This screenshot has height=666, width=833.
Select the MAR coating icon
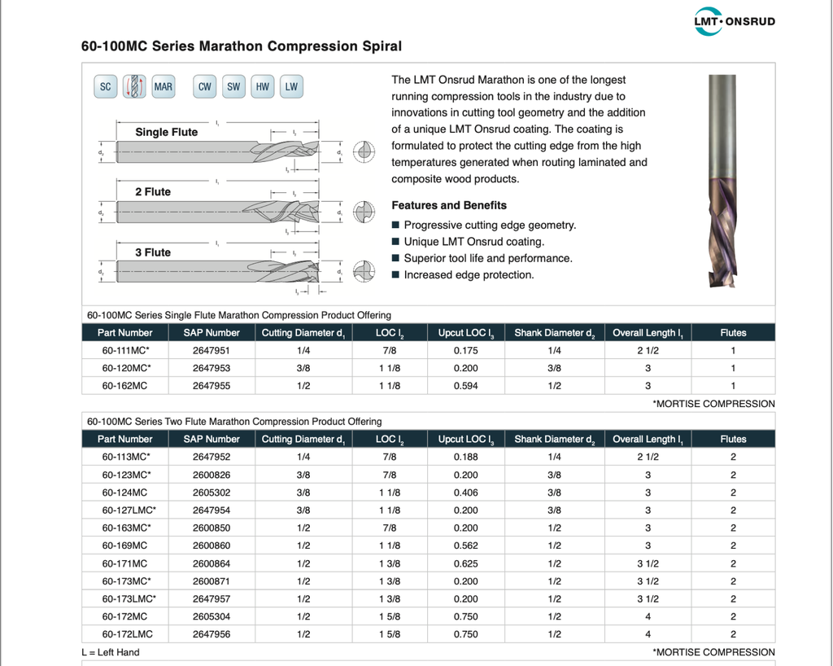click(163, 87)
